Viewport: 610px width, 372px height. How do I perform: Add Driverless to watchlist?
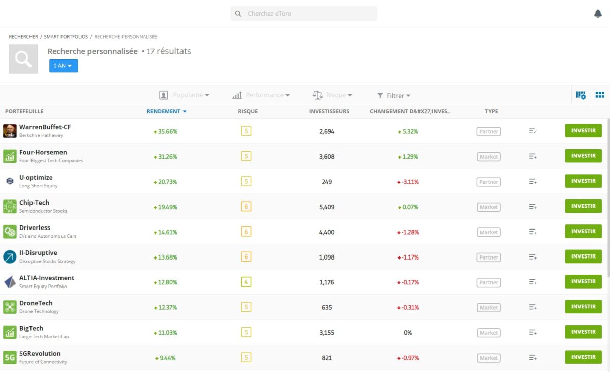coord(533,232)
